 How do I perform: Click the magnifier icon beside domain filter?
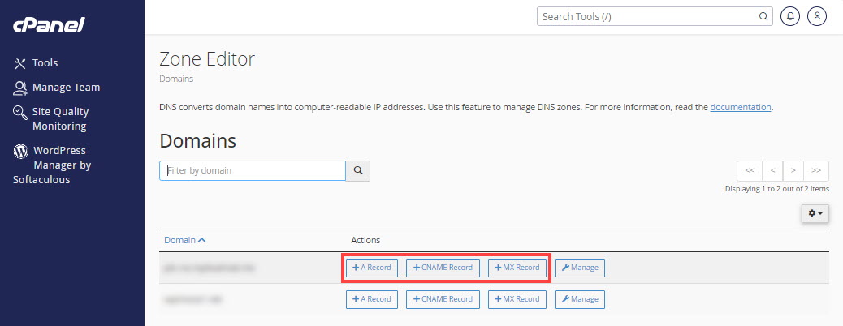358,171
